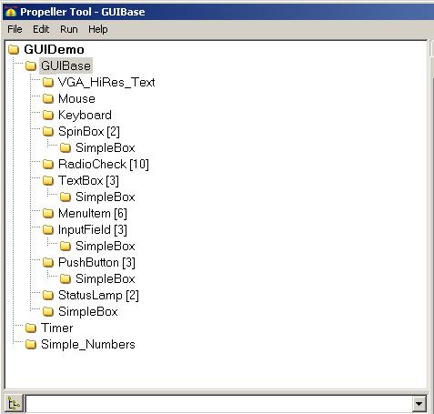Click the folder icon next to GUIDemo

tap(14, 49)
